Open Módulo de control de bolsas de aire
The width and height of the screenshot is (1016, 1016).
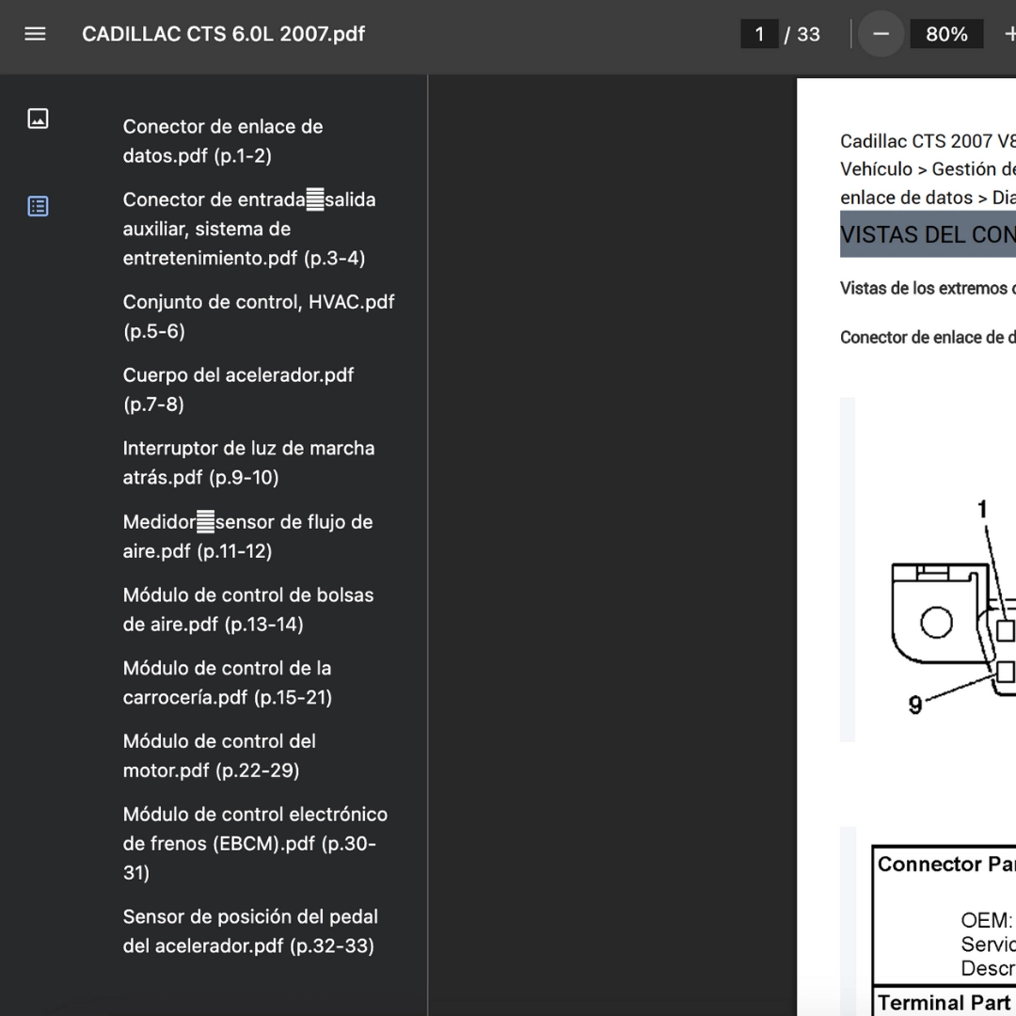248,609
